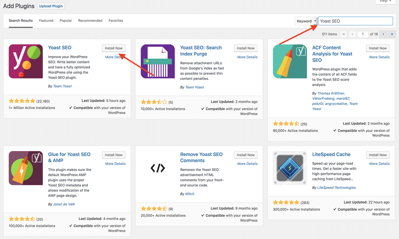Screen dimensions: 399x239
Task: Click the LiteSpeed Cache star rating
Action: click(x=286, y=202)
